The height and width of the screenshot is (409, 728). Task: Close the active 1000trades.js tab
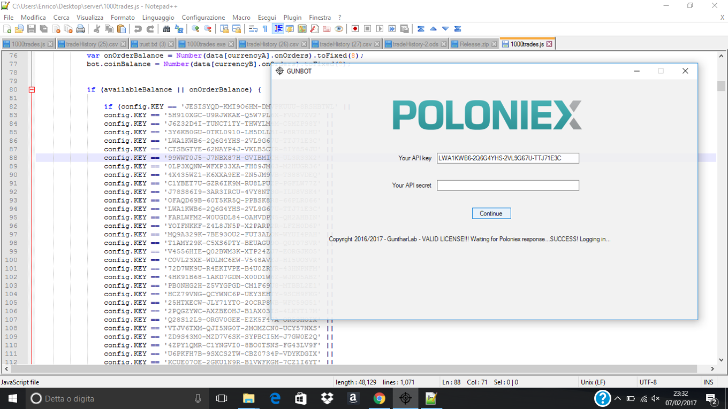coord(549,44)
